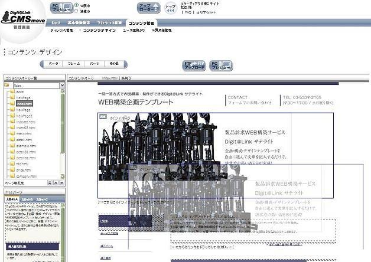The height and width of the screenshot is (262, 371).
Task: Start the FTP アップロード button
Action: point(194,65)
